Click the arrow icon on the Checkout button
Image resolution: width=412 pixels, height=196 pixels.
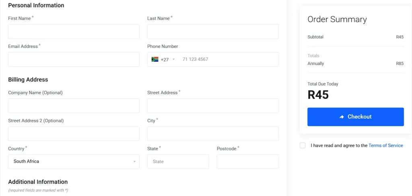pyautogui.click(x=342, y=117)
